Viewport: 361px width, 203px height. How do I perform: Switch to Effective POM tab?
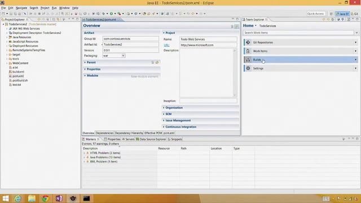pyautogui.click(x=153, y=133)
